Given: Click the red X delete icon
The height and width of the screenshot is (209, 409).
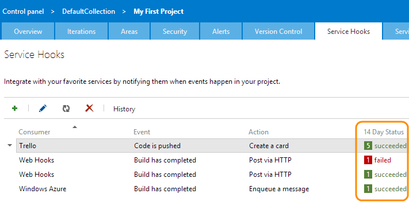Looking at the screenshot, I should point(89,108).
